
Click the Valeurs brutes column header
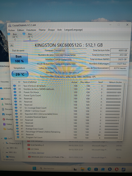click(x=116, y=82)
